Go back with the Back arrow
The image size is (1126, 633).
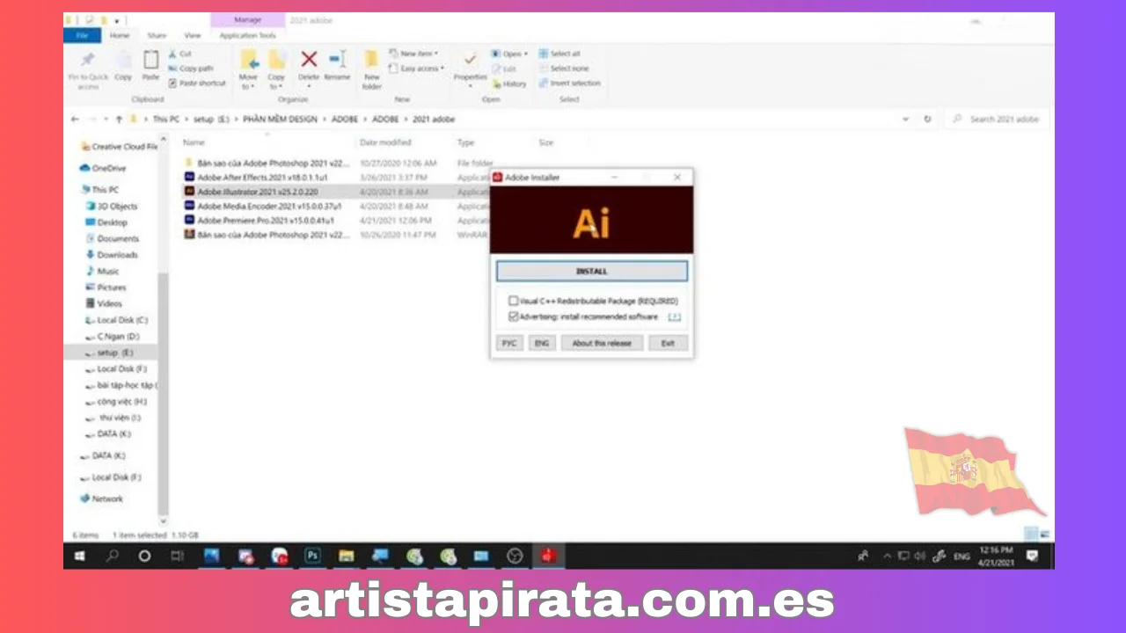(75, 119)
